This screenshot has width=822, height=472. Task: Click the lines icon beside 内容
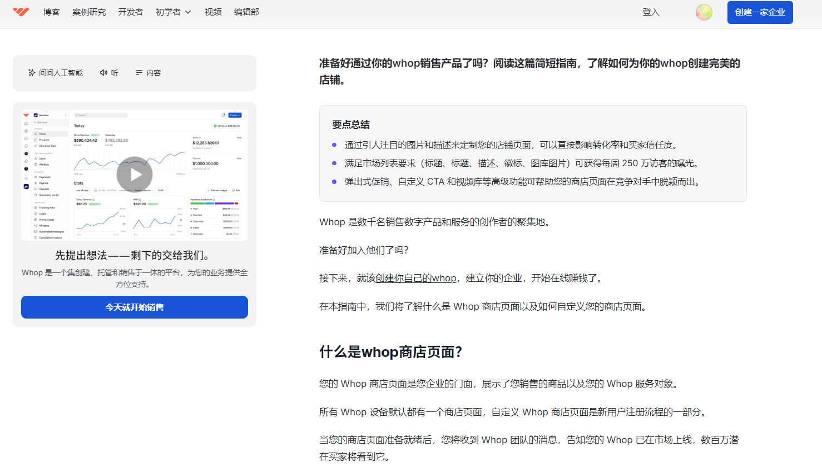(x=139, y=73)
